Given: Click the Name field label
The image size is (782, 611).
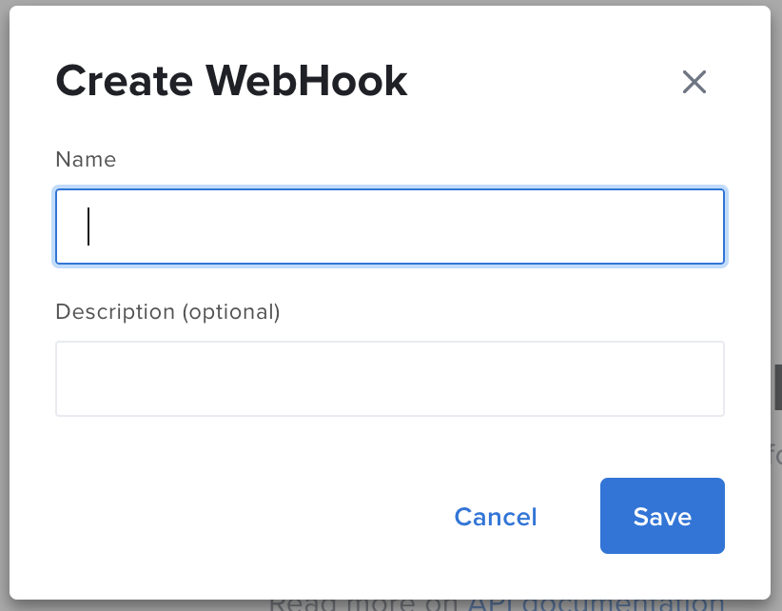Looking at the screenshot, I should tap(86, 159).
